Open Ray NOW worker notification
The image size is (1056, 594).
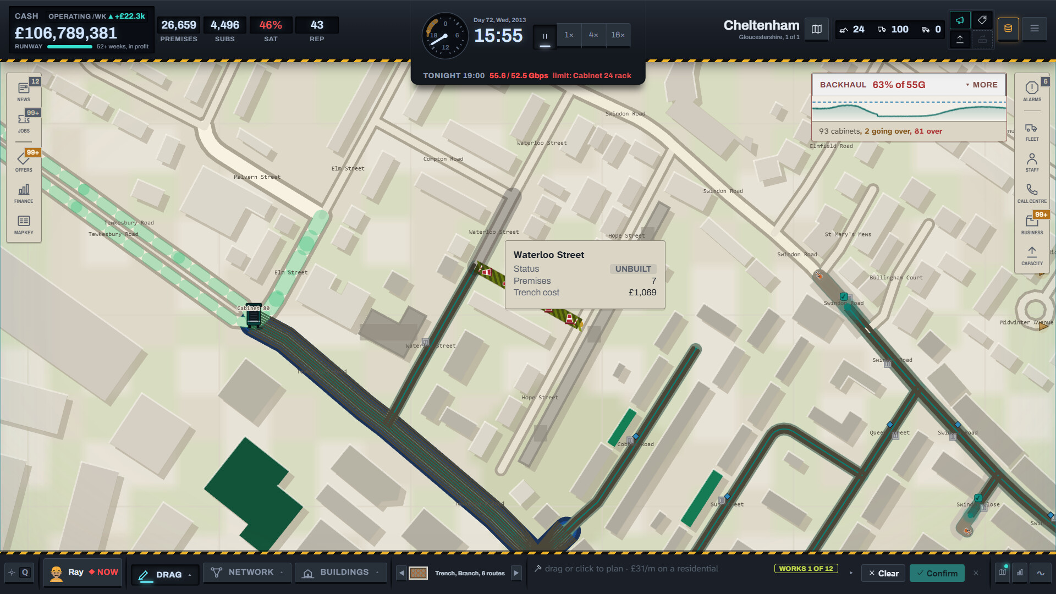(x=83, y=573)
